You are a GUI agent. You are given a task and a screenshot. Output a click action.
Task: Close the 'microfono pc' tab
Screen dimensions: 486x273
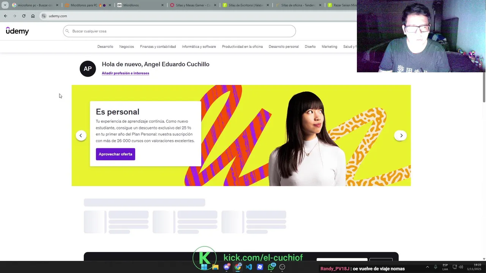57,5
